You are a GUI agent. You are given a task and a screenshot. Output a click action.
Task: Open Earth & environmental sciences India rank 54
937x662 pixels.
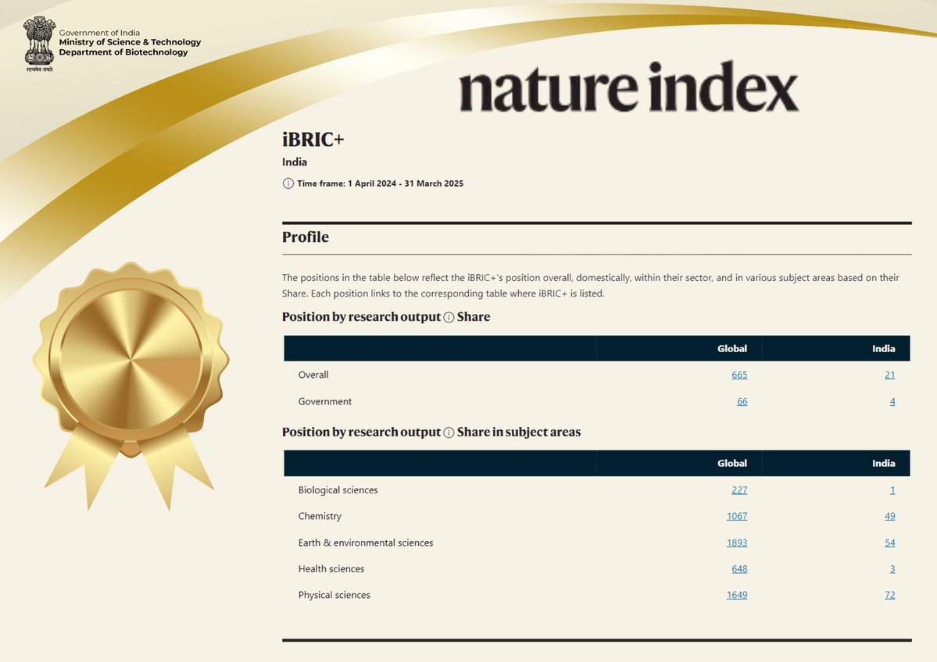coord(890,543)
